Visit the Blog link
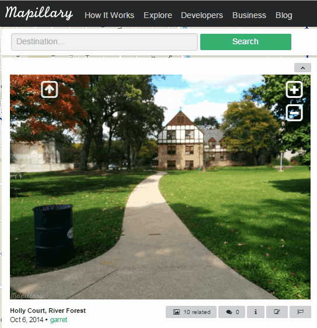This screenshot has width=317, height=328. coord(284,15)
